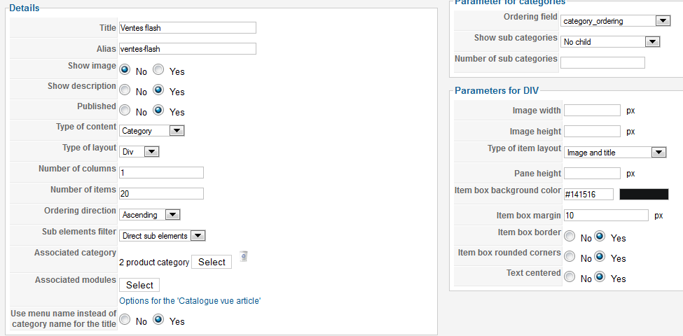This screenshot has width=683, height=336.
Task: Click the trash icon beside associated category
Action: click(244, 256)
